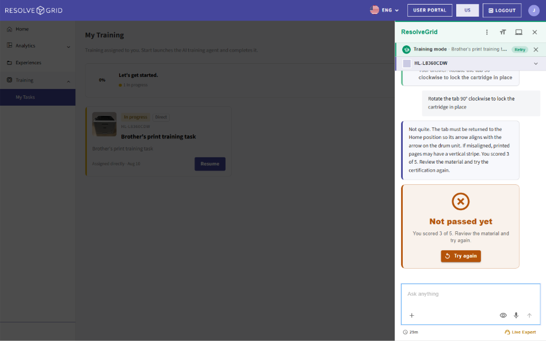546x341 pixels.
Task: Resume Brother's print training task
Action: point(210,164)
